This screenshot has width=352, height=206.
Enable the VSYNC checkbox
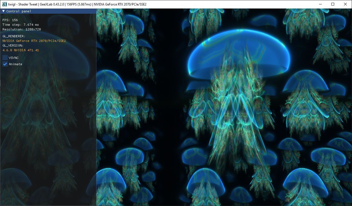point(5,58)
